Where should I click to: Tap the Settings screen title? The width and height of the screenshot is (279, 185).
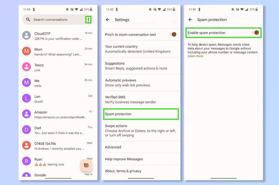click(122, 20)
